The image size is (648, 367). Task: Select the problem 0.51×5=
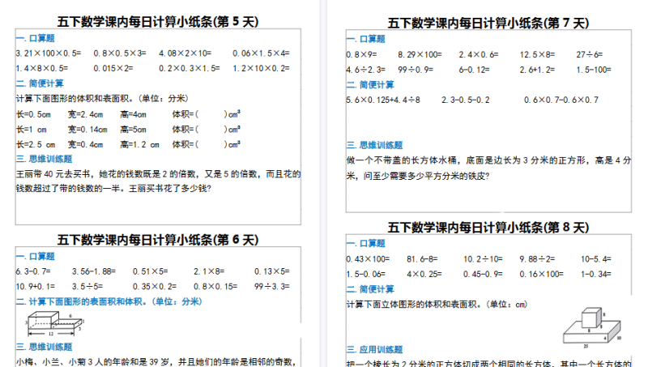(x=151, y=271)
